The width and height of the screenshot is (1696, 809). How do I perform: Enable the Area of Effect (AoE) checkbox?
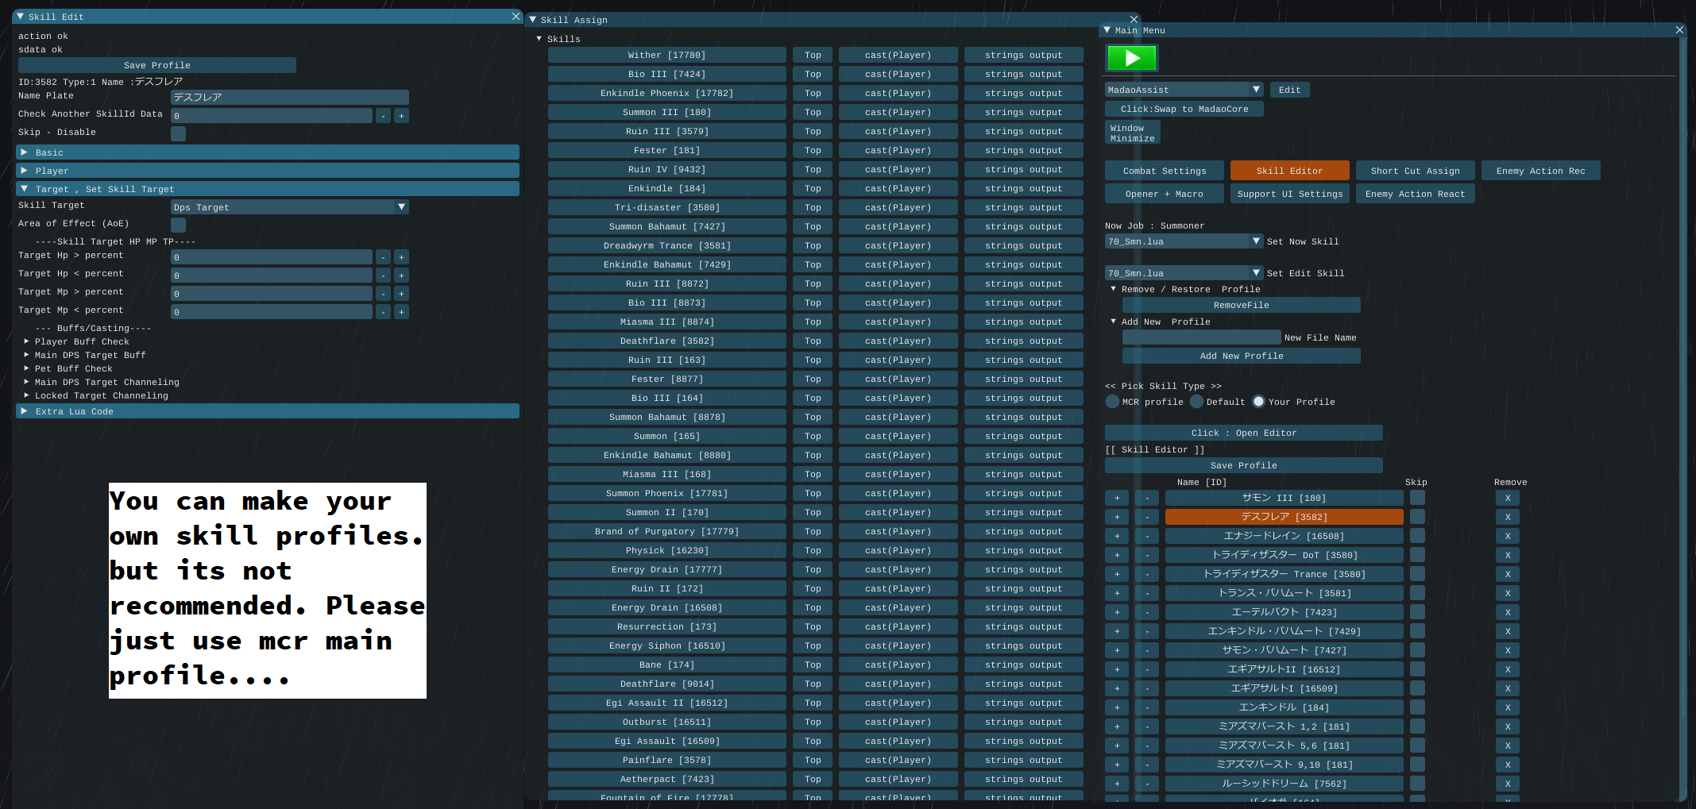[x=178, y=225]
